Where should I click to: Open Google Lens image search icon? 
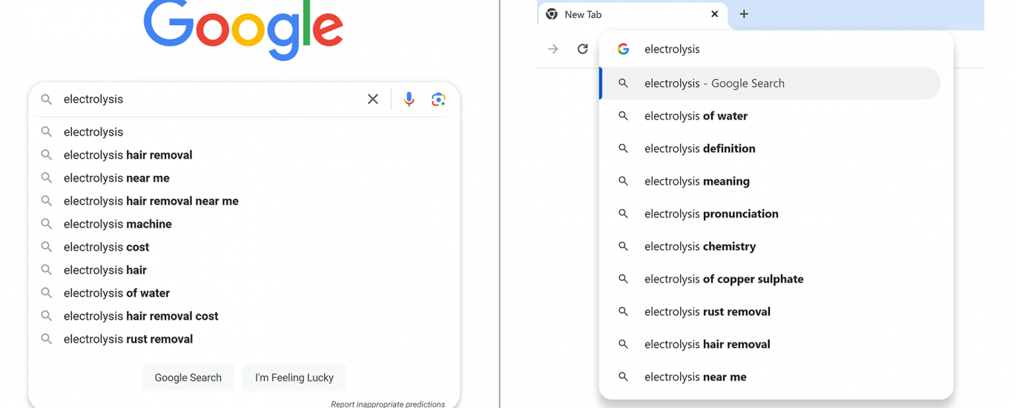pos(438,99)
